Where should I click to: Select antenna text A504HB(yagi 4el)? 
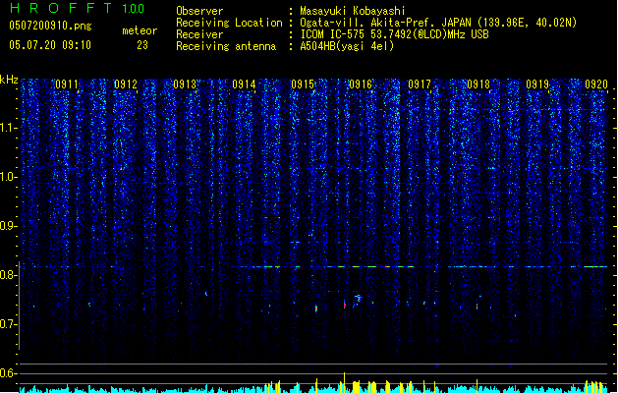347,46
